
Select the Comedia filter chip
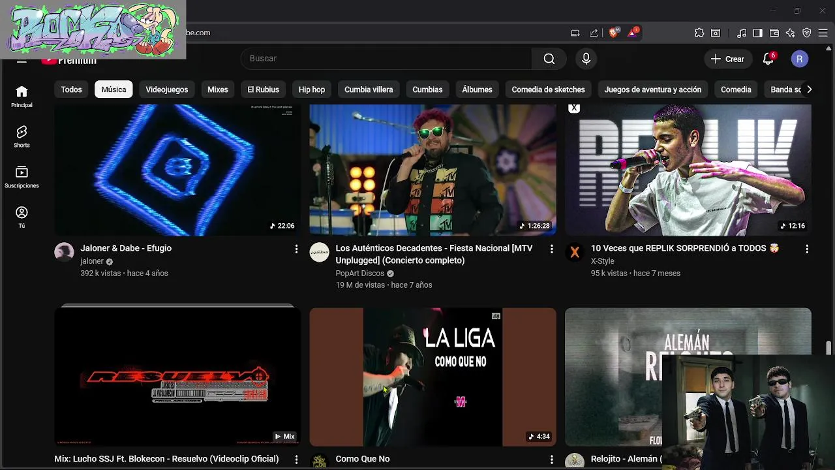point(736,89)
